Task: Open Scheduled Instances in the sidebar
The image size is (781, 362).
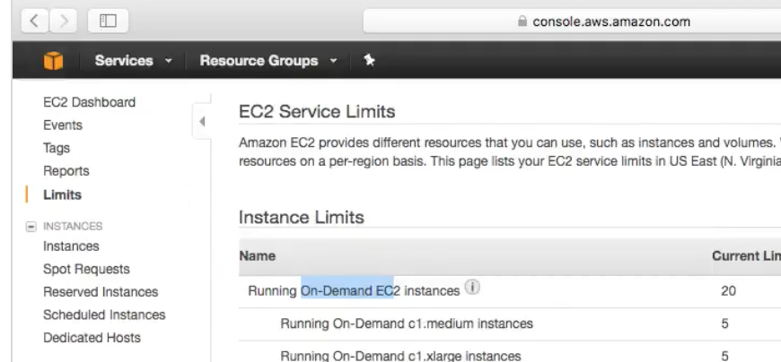Action: pos(104,315)
